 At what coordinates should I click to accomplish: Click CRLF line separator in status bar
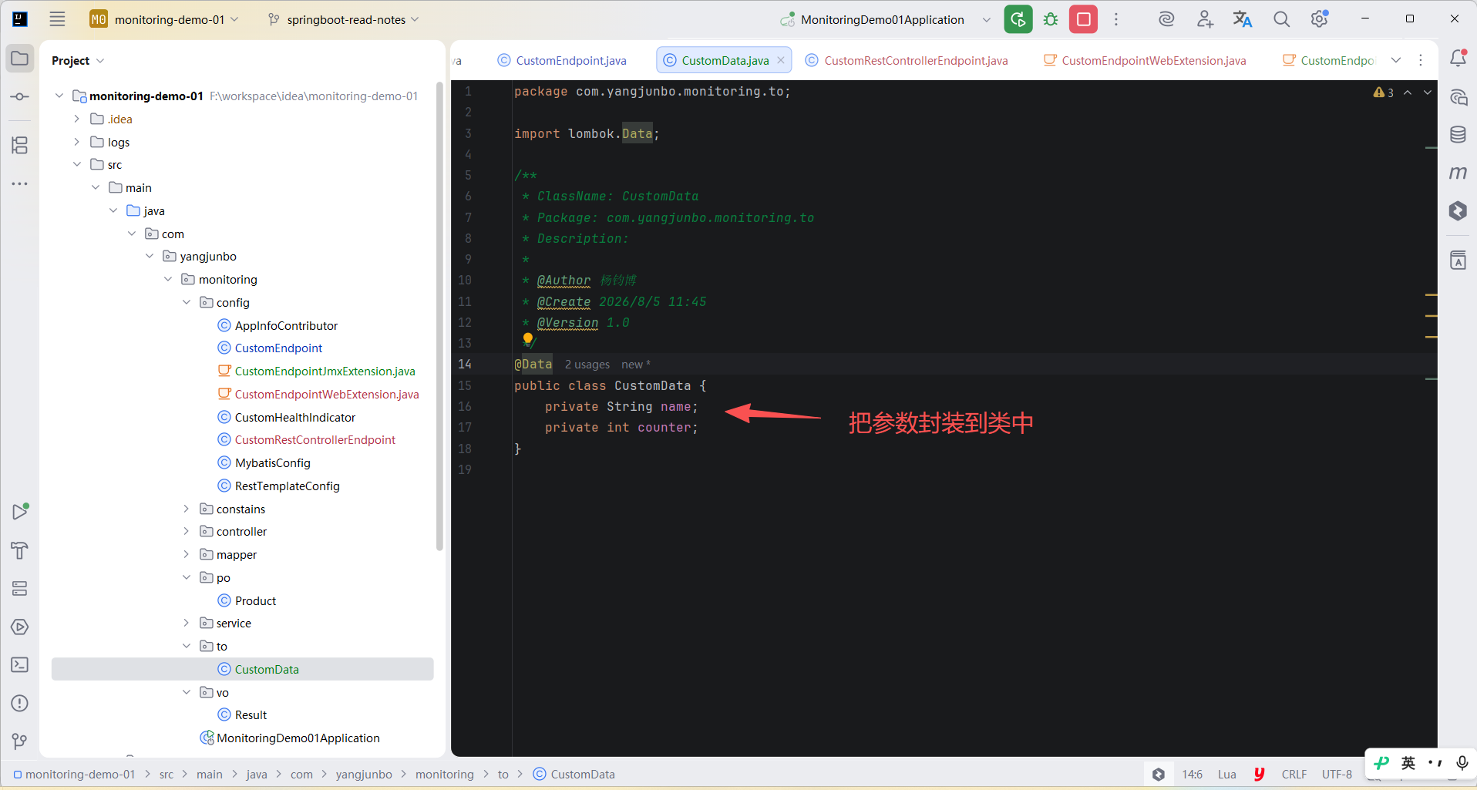1294,775
